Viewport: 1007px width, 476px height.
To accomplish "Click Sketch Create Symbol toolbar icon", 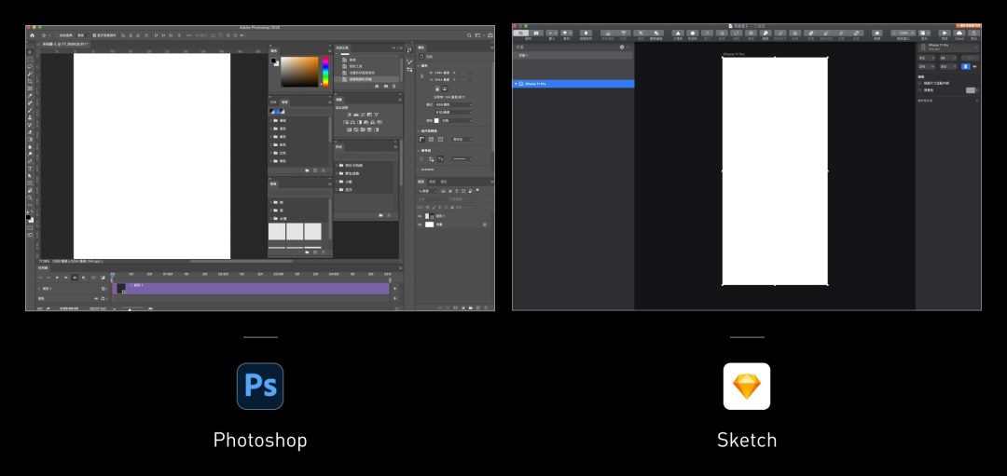I will 586,33.
